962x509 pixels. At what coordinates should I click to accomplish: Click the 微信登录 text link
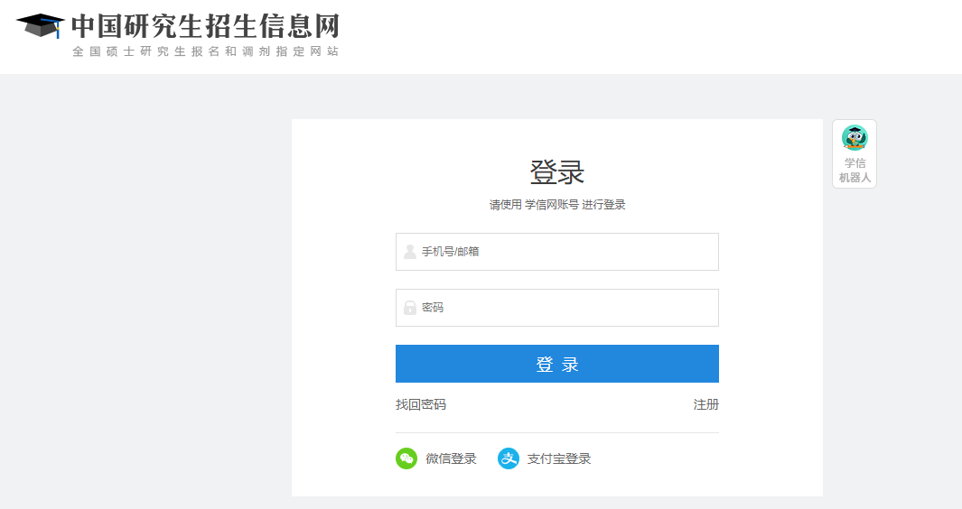click(451, 458)
